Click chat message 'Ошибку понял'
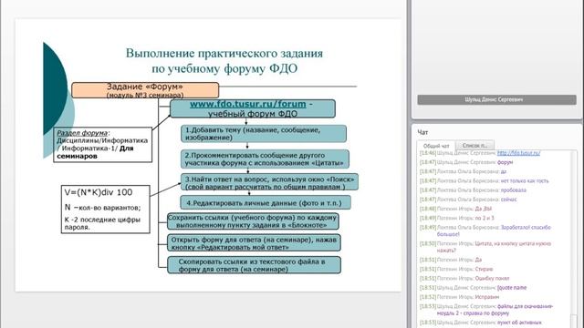584x328 pixels. [x=492, y=279]
